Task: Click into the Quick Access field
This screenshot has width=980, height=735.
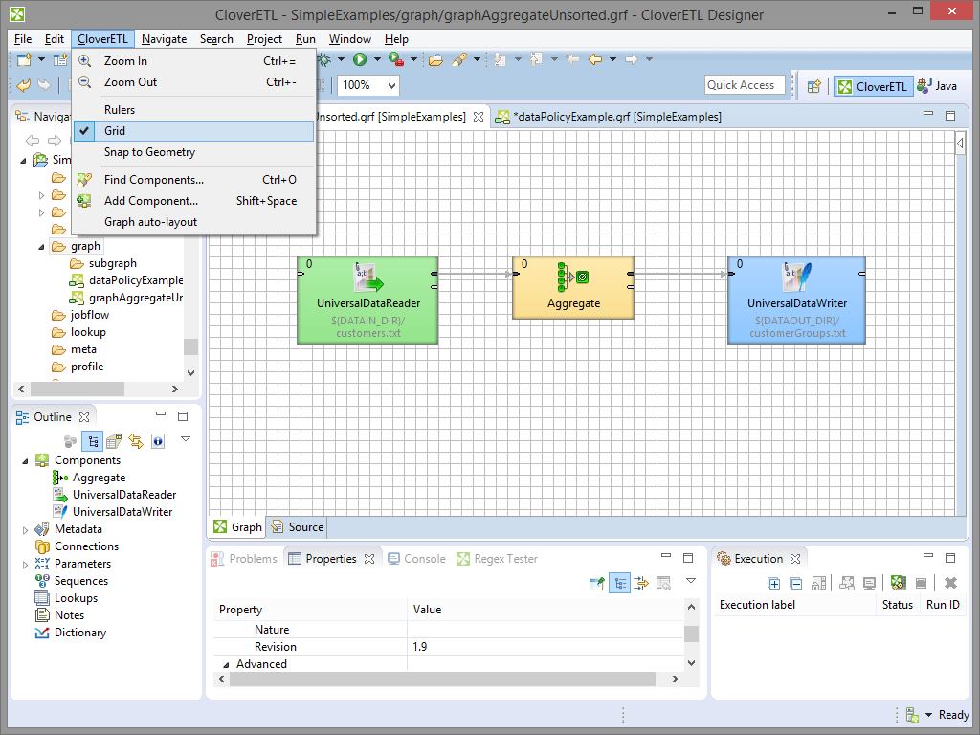Action: pos(745,85)
